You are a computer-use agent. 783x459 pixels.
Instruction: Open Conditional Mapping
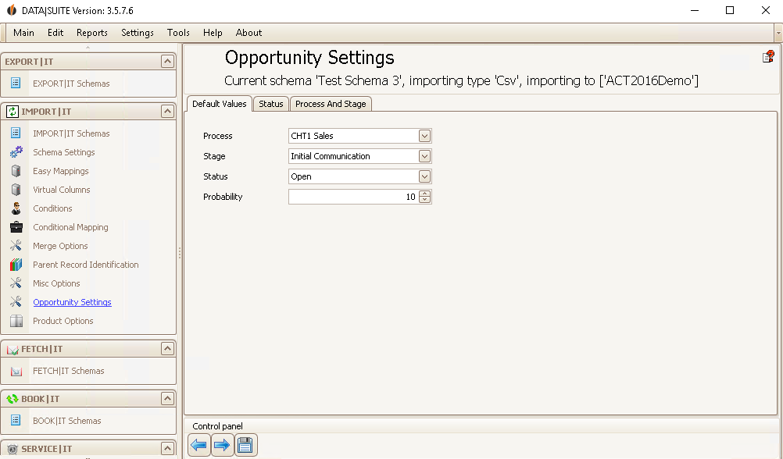tap(70, 227)
